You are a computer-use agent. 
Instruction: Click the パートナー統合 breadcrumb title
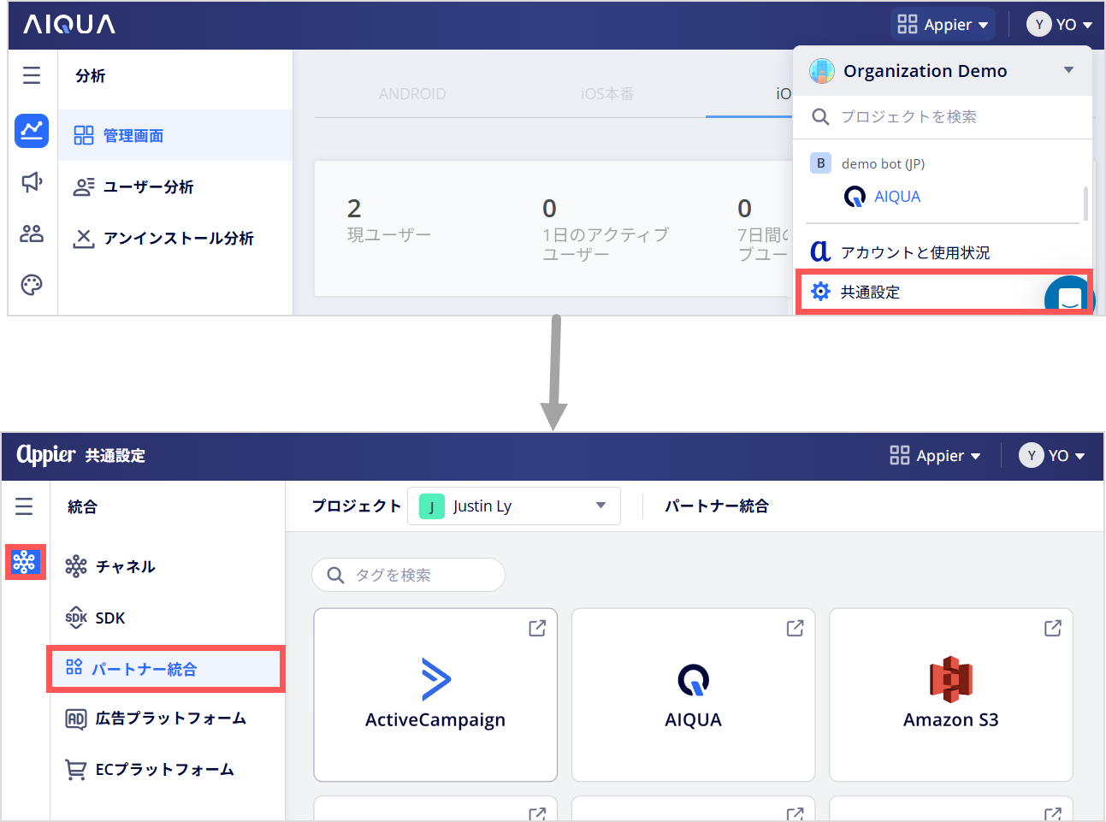(717, 506)
